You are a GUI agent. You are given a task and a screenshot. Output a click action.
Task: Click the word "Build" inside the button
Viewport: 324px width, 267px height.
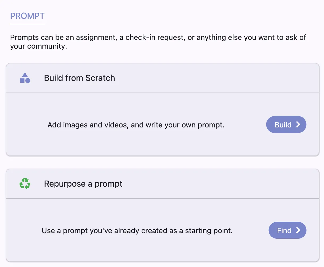283,125
